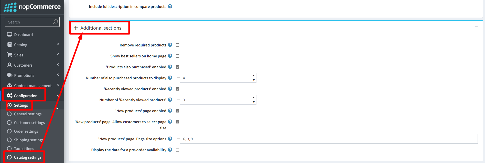Screen dimensions: 485x163
Task: Expand the Sales sidebar menu
Action: pyautogui.click(x=19, y=55)
